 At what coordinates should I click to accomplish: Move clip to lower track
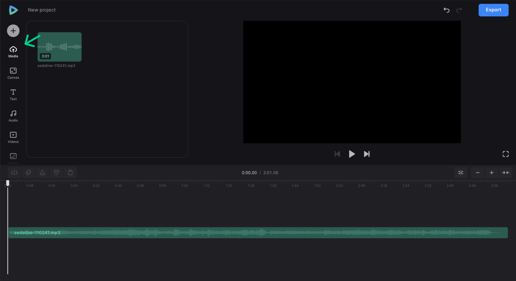[x=56, y=172]
